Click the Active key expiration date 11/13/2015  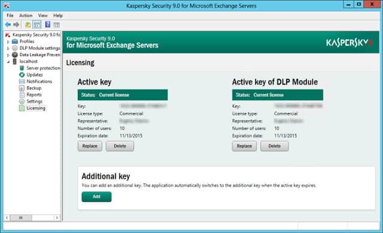[x=131, y=136]
